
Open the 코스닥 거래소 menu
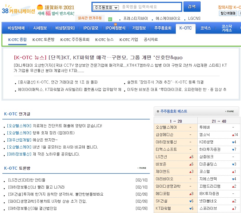pos(227,28)
